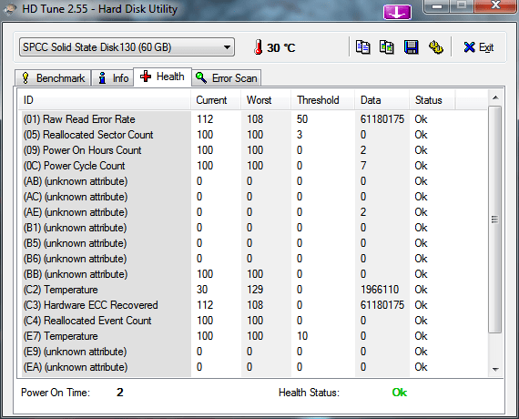
Task: Switch to the Benchmark tab
Action: [x=53, y=78]
